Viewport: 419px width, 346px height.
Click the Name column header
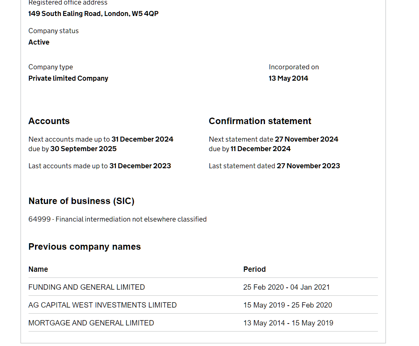click(x=38, y=269)
